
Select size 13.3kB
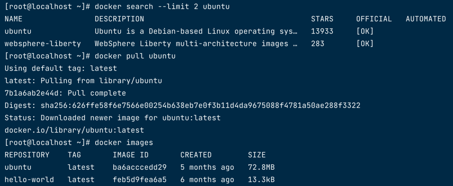pos(261,180)
